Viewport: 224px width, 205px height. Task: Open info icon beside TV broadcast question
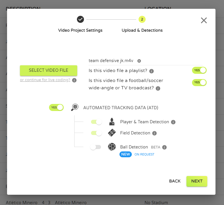tap(158, 88)
